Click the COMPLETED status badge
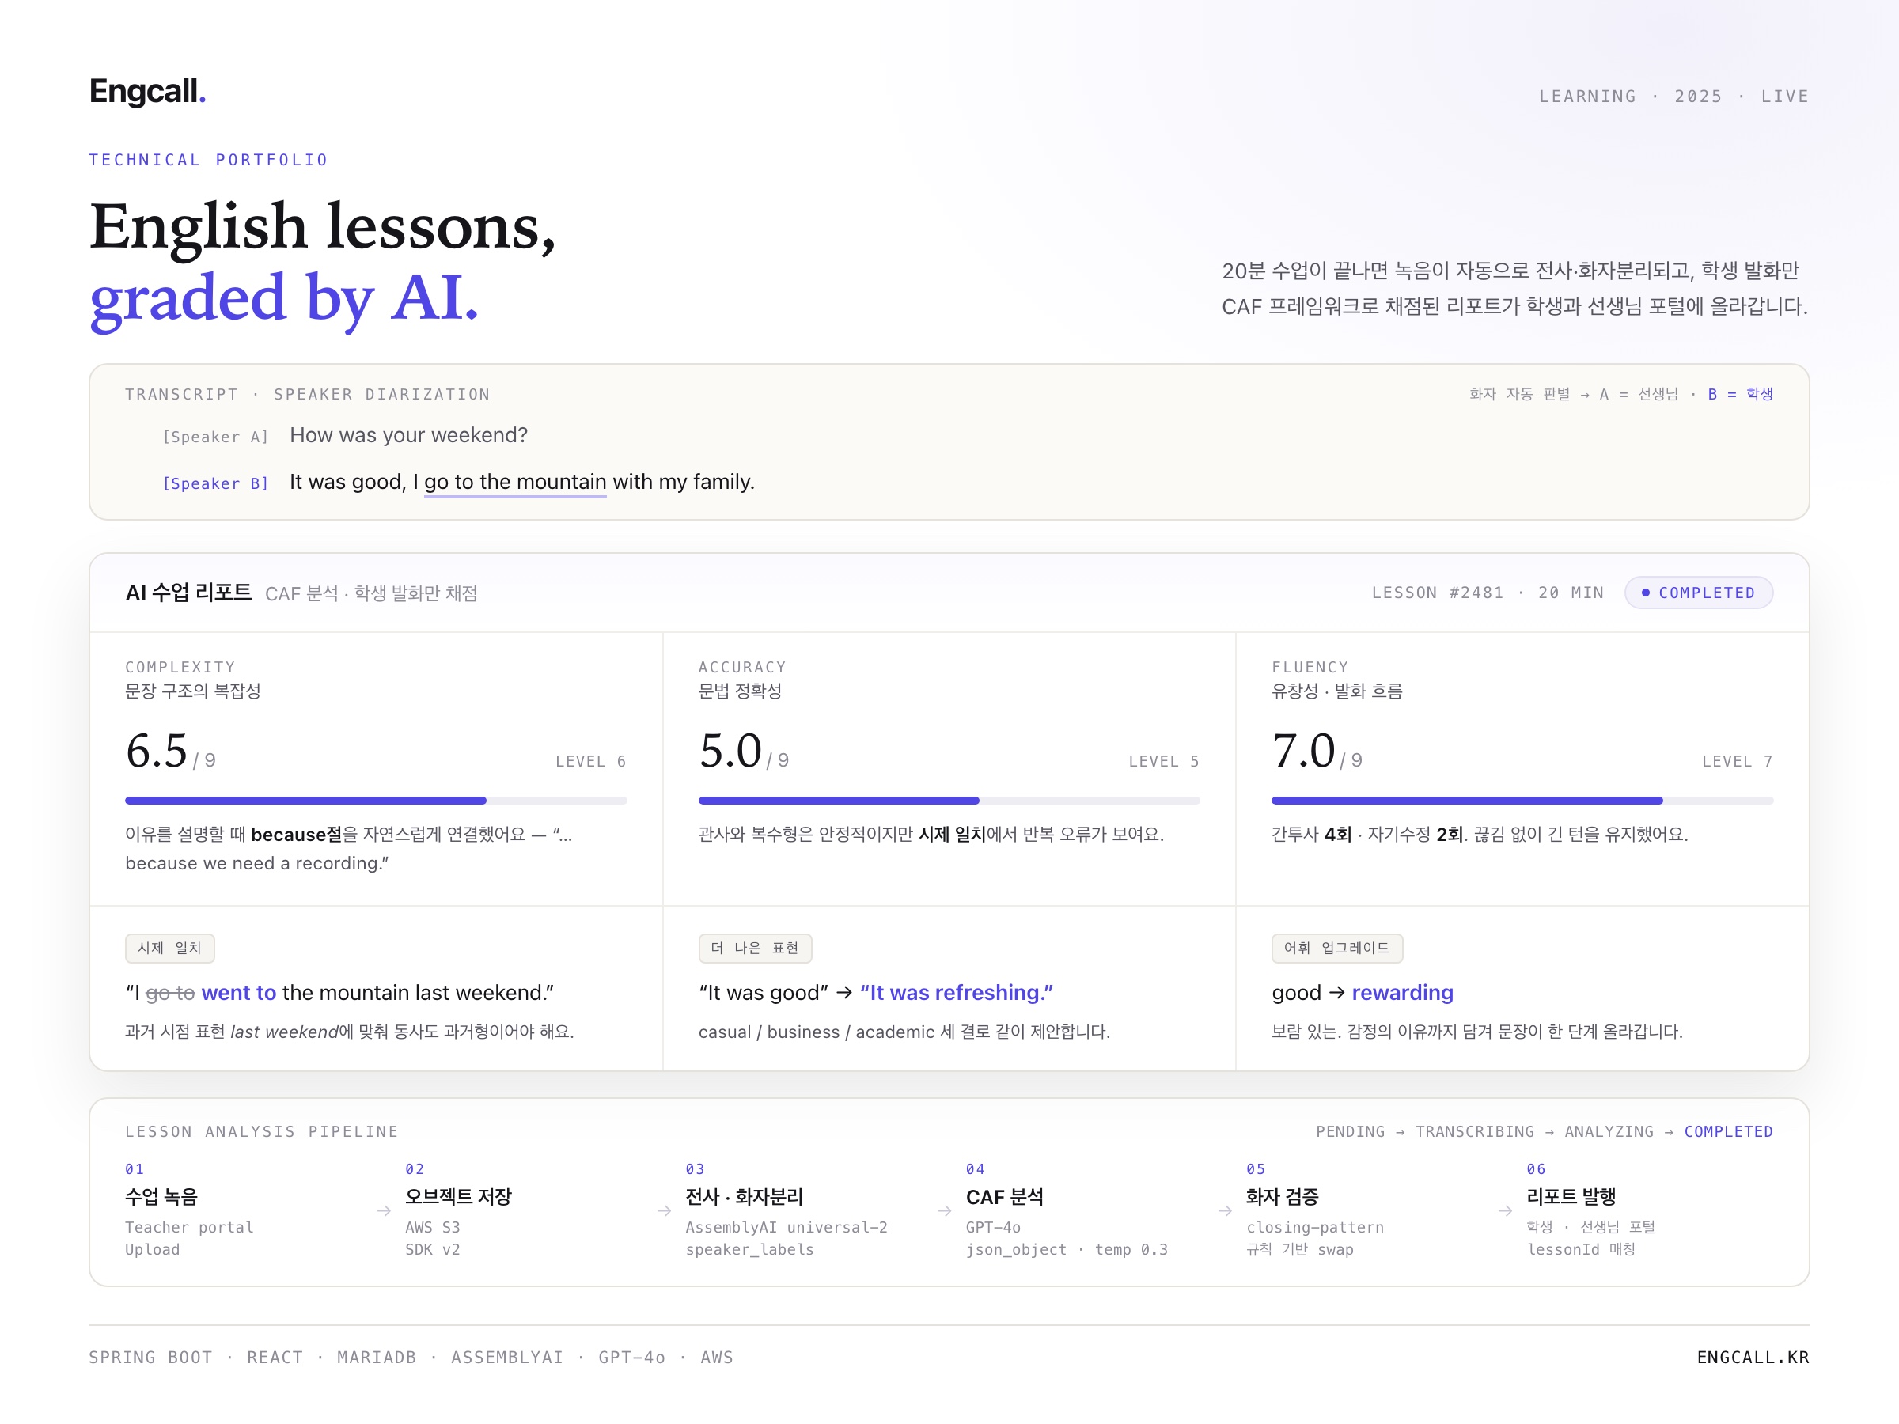1899x1424 pixels. tap(1698, 593)
